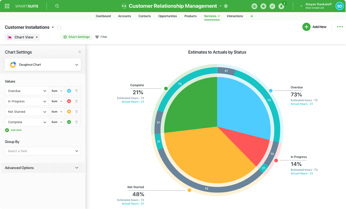Click the members icon in header
Screen dimensions: 346x209
coord(254,6)
